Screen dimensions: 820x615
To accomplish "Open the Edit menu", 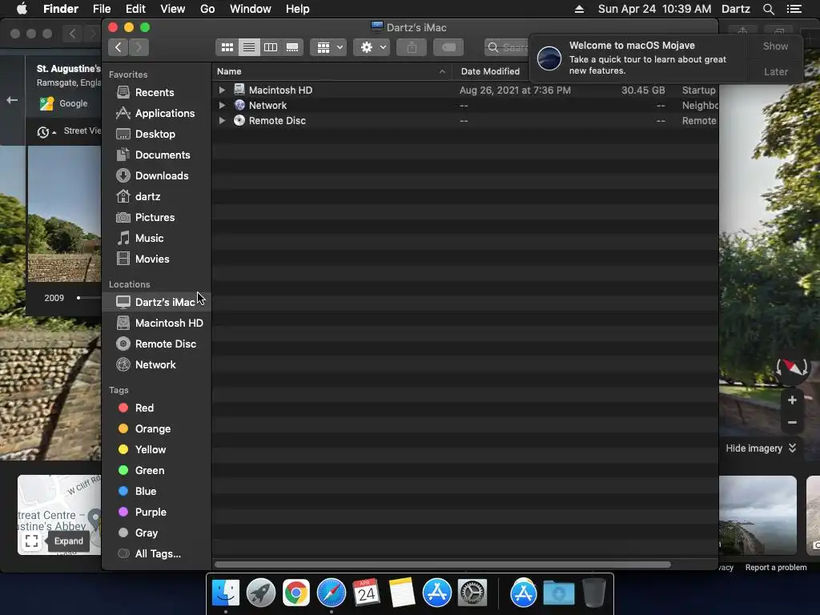I will pos(135,9).
